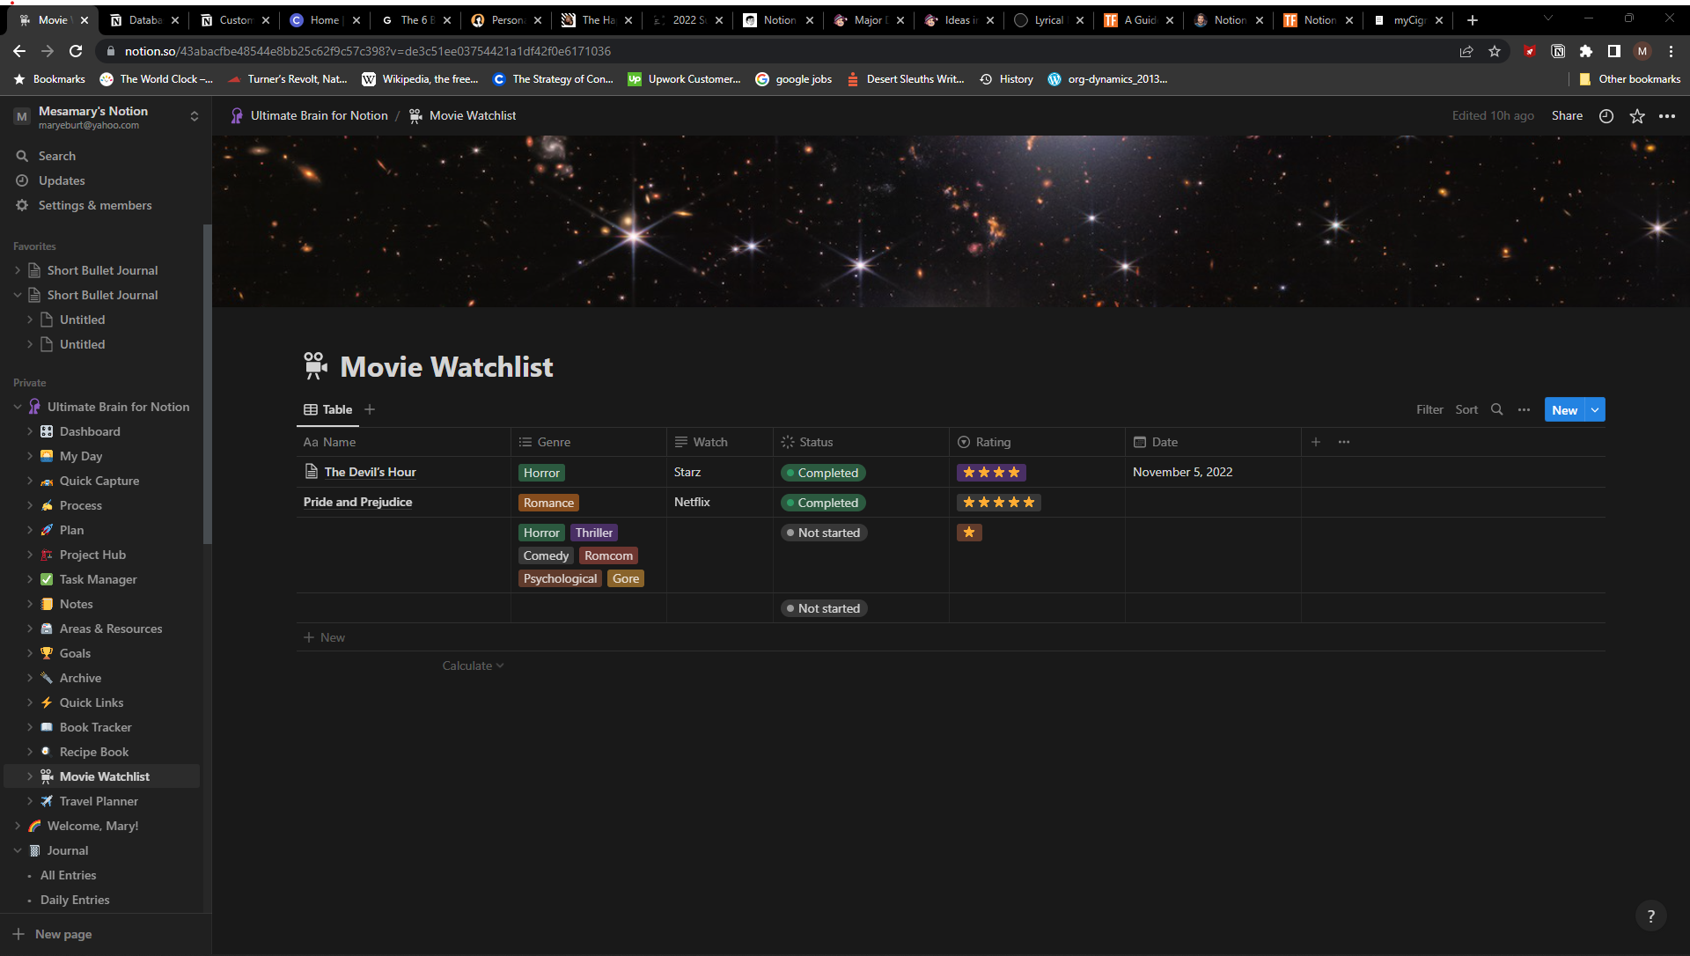Select the Table view tab
This screenshot has width=1690, height=956.
328,409
